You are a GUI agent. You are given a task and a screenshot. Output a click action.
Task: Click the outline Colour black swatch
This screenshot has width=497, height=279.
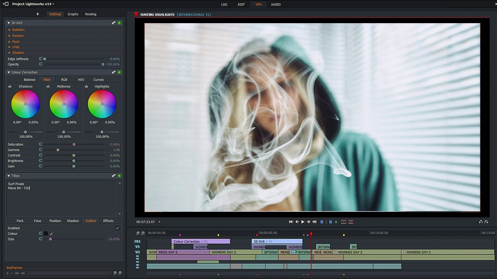click(46, 233)
